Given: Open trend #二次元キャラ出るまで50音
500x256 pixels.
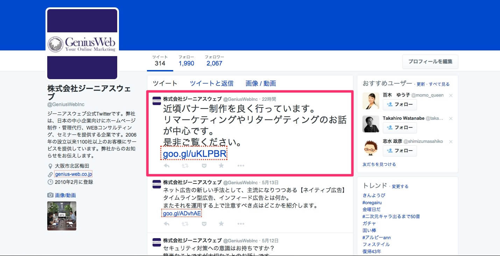Looking at the screenshot, I should pyautogui.click(x=392, y=216).
